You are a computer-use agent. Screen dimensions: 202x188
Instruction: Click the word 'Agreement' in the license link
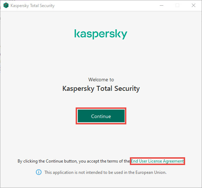point(173,161)
